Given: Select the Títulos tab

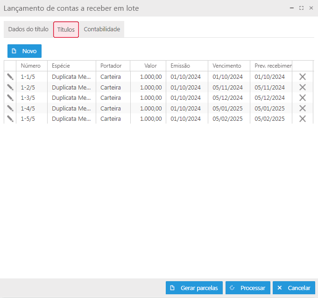Looking at the screenshot, I should [x=66, y=29].
